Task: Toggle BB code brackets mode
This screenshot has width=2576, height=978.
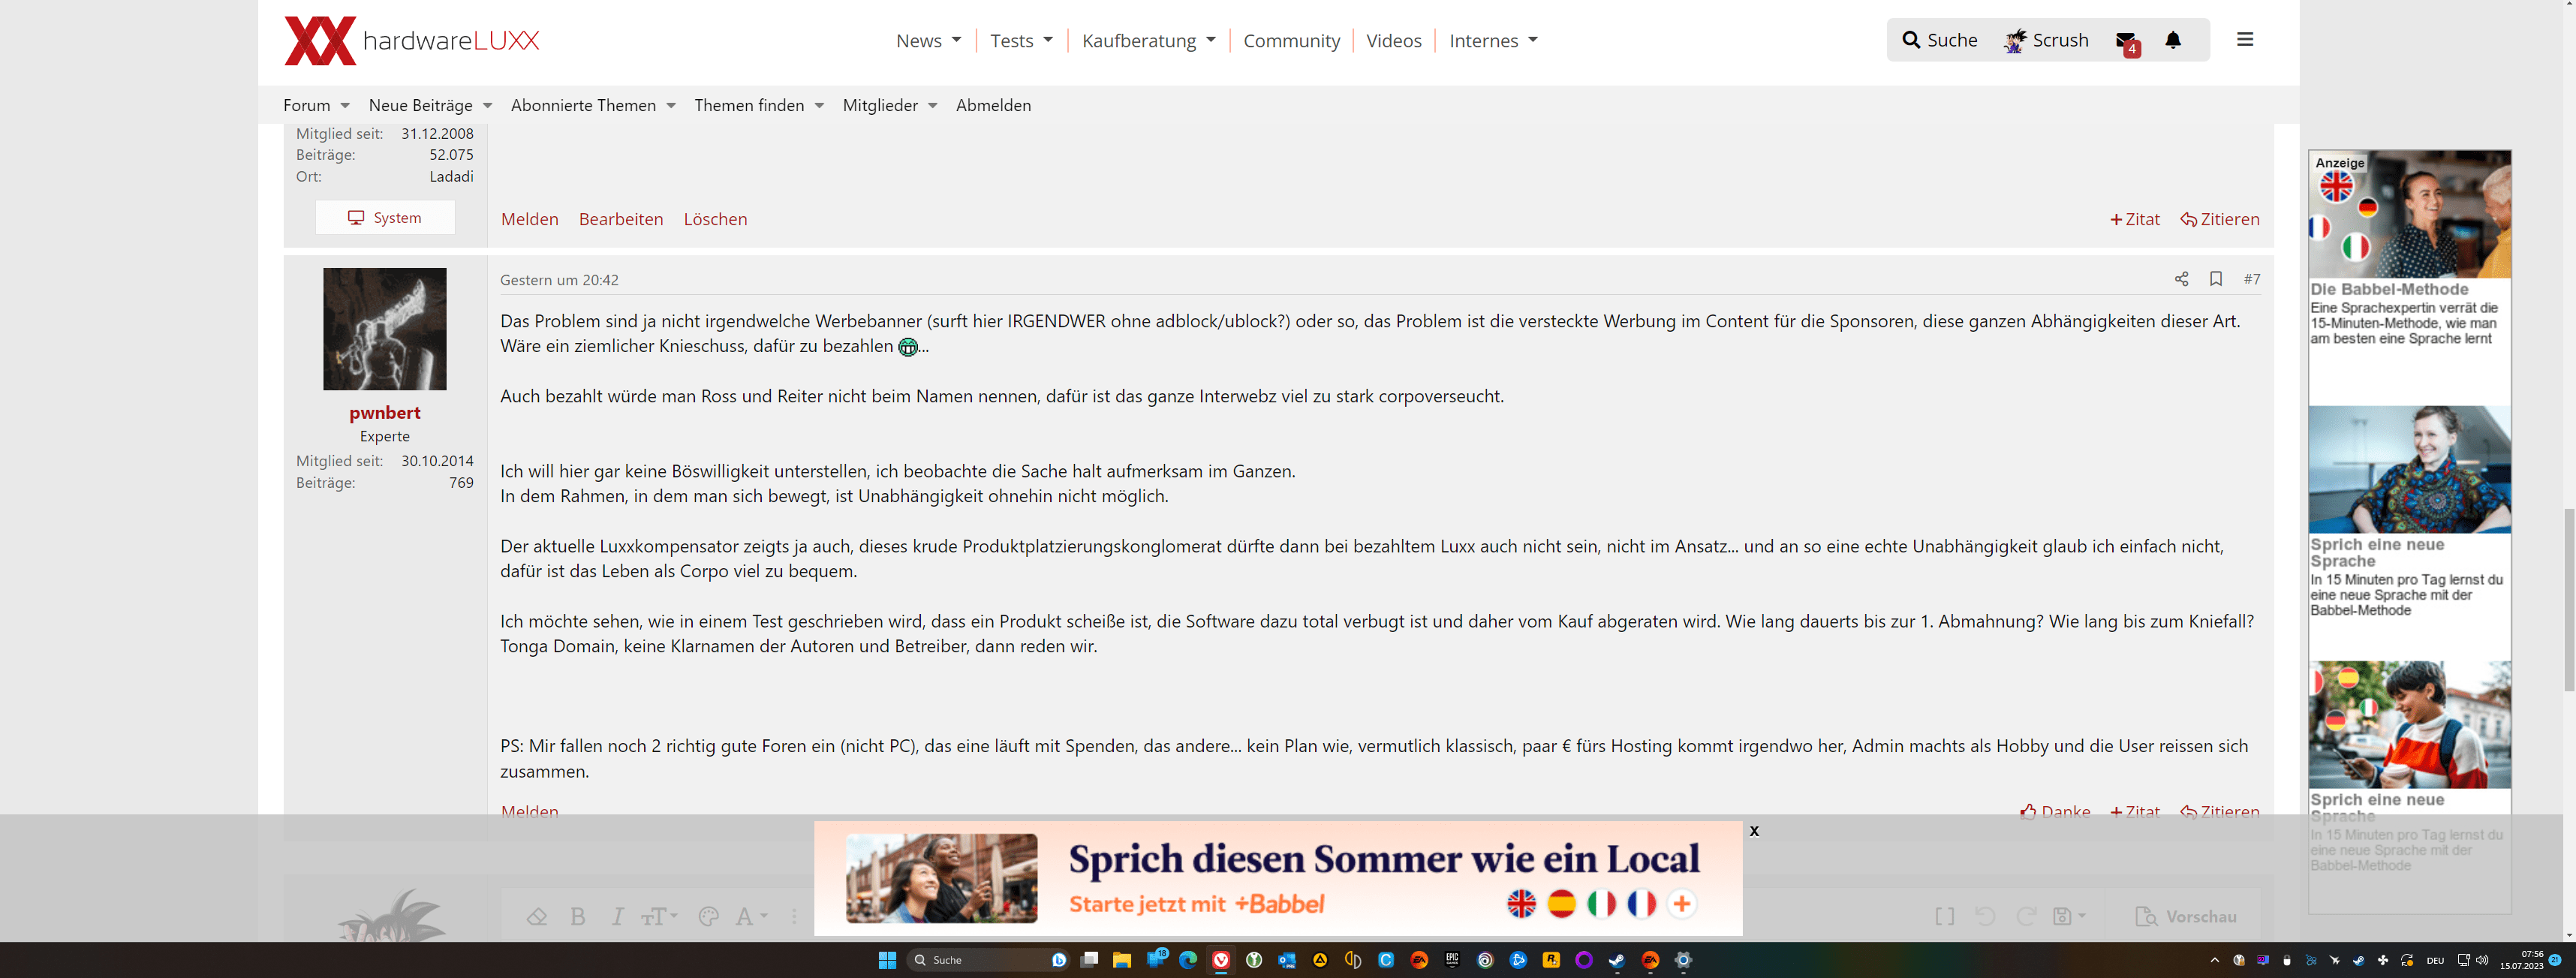Action: pyautogui.click(x=1945, y=916)
